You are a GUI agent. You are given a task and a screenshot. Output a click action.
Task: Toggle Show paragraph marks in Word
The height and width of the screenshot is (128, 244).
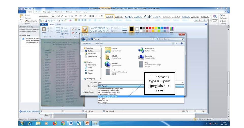102,16
